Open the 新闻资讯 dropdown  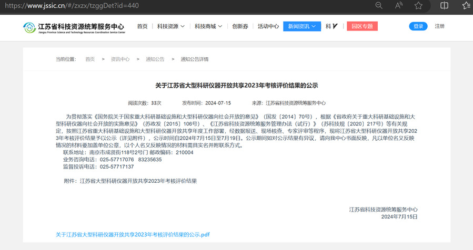point(301,26)
